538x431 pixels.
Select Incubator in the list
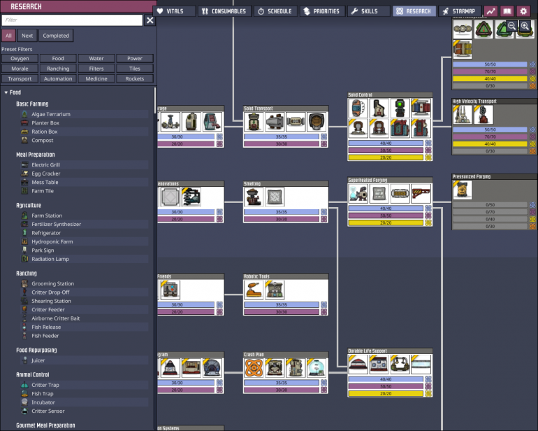tap(84, 402)
